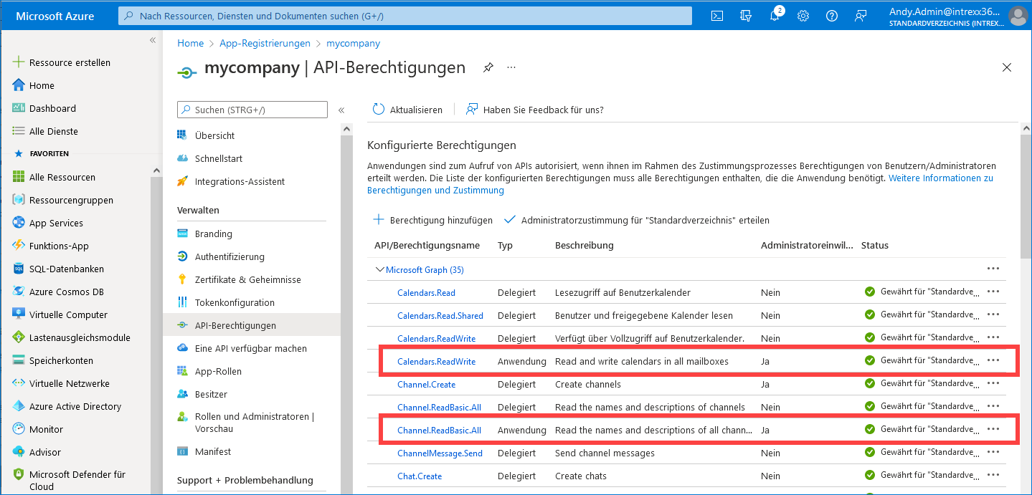Image resolution: width=1032 pixels, height=495 pixels.
Task: Pin the mycompany blade
Action: point(488,67)
